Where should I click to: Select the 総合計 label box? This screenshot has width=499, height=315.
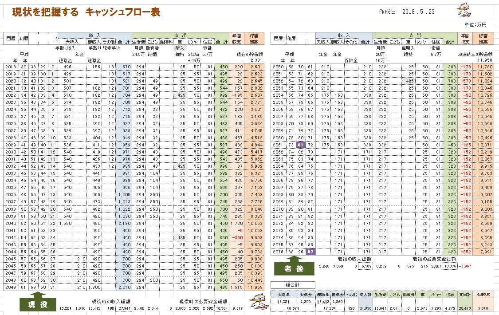(293, 285)
